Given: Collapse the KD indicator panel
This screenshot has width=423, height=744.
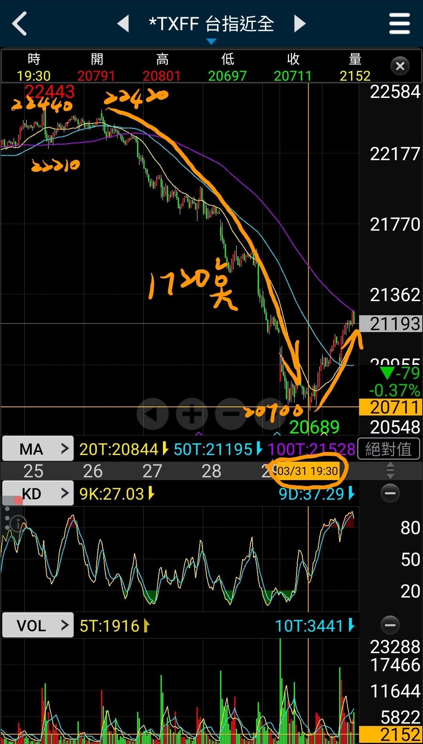Looking at the screenshot, I should [x=390, y=493].
